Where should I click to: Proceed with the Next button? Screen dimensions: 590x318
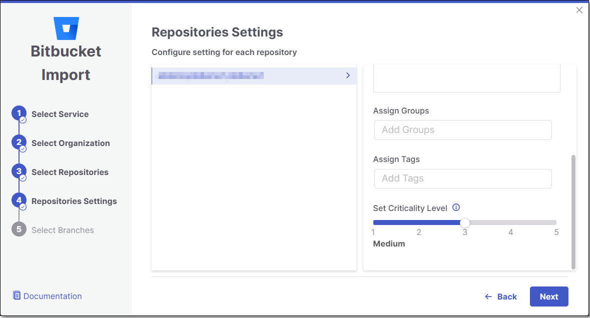click(x=549, y=296)
